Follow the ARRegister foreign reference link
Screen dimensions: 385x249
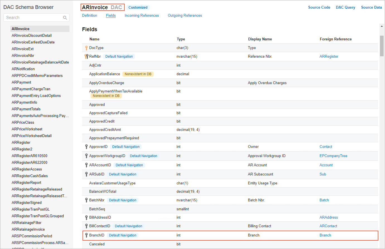(x=329, y=57)
